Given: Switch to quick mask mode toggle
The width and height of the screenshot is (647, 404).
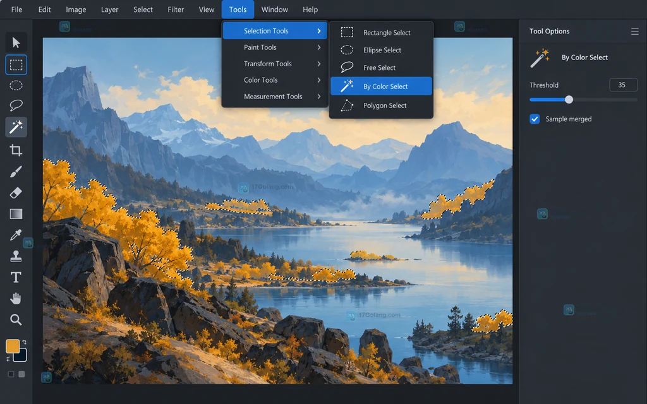Looking at the screenshot, I should pos(21,374).
